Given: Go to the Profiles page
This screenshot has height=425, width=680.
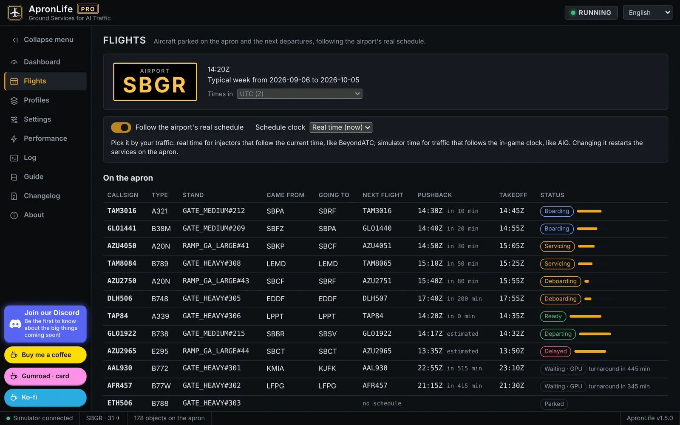Looking at the screenshot, I should pyautogui.click(x=45, y=100).
